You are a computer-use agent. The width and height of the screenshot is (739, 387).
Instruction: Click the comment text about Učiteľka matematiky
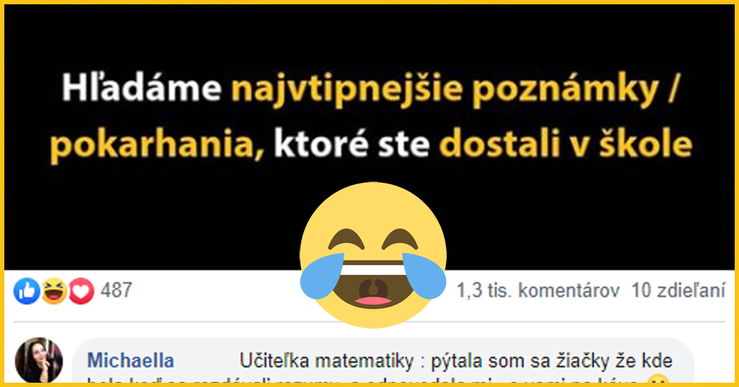click(456, 361)
